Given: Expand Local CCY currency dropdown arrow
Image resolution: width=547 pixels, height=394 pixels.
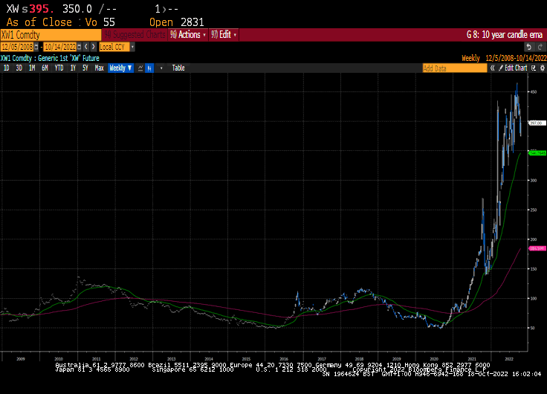Looking at the screenshot, I should coord(132,47).
